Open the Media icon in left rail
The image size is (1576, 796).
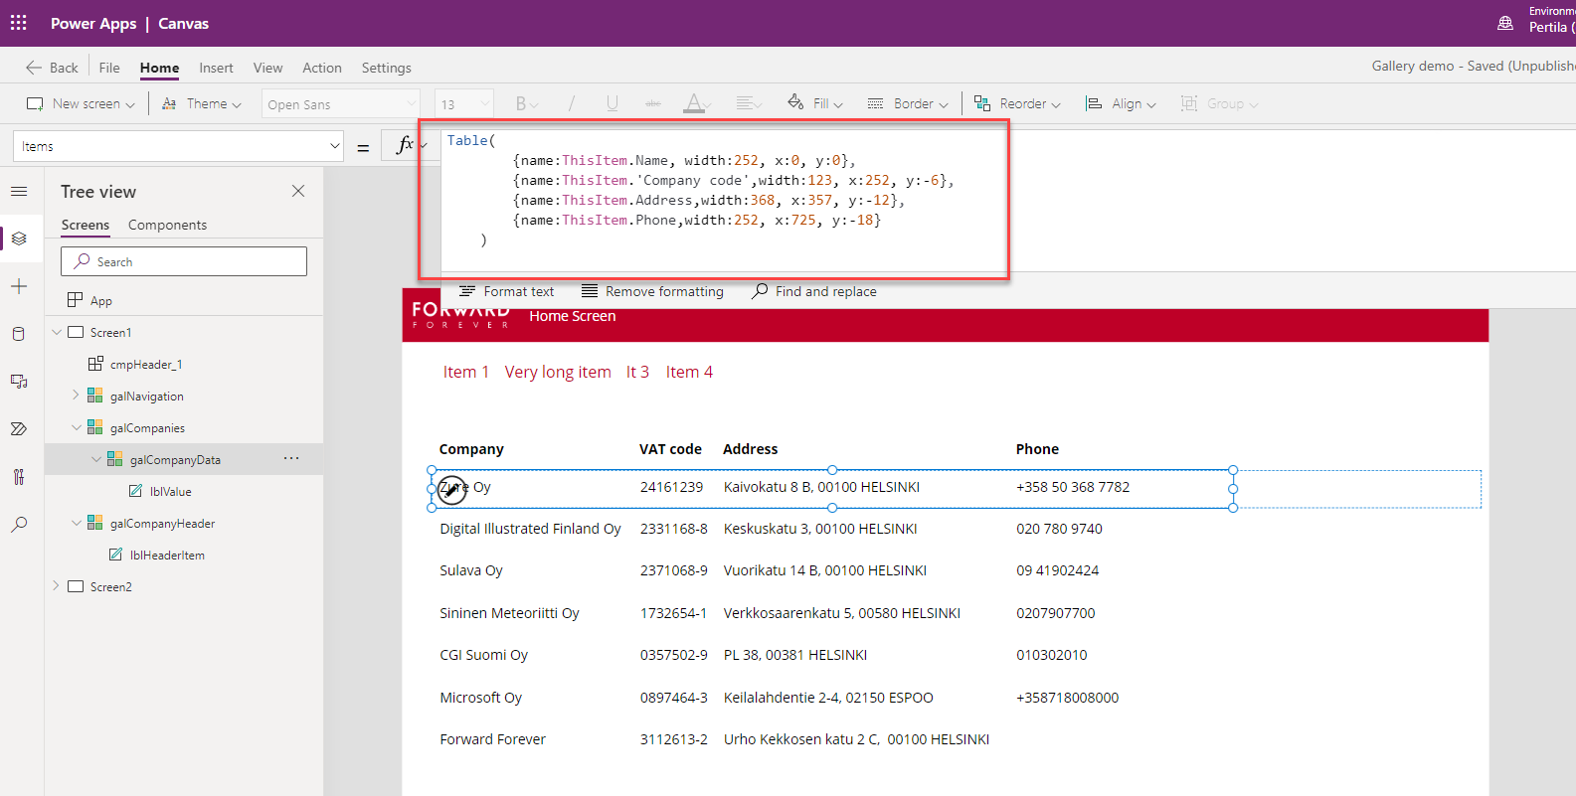(19, 382)
